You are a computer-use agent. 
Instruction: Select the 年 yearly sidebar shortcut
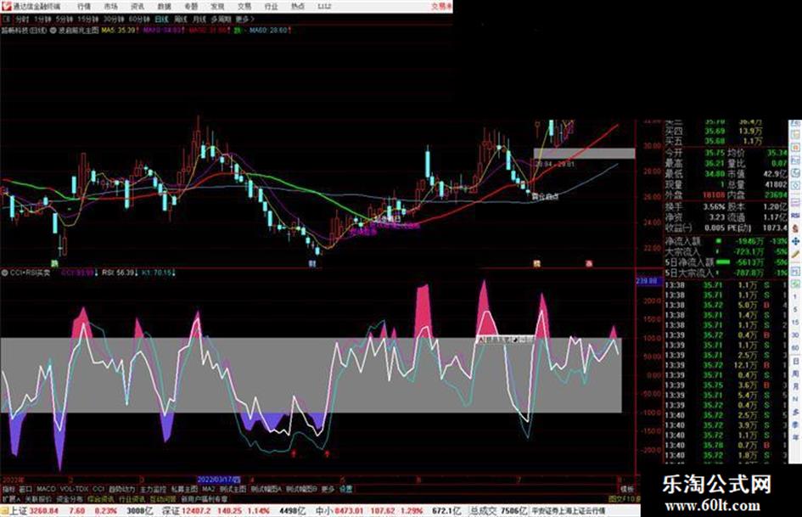795,438
